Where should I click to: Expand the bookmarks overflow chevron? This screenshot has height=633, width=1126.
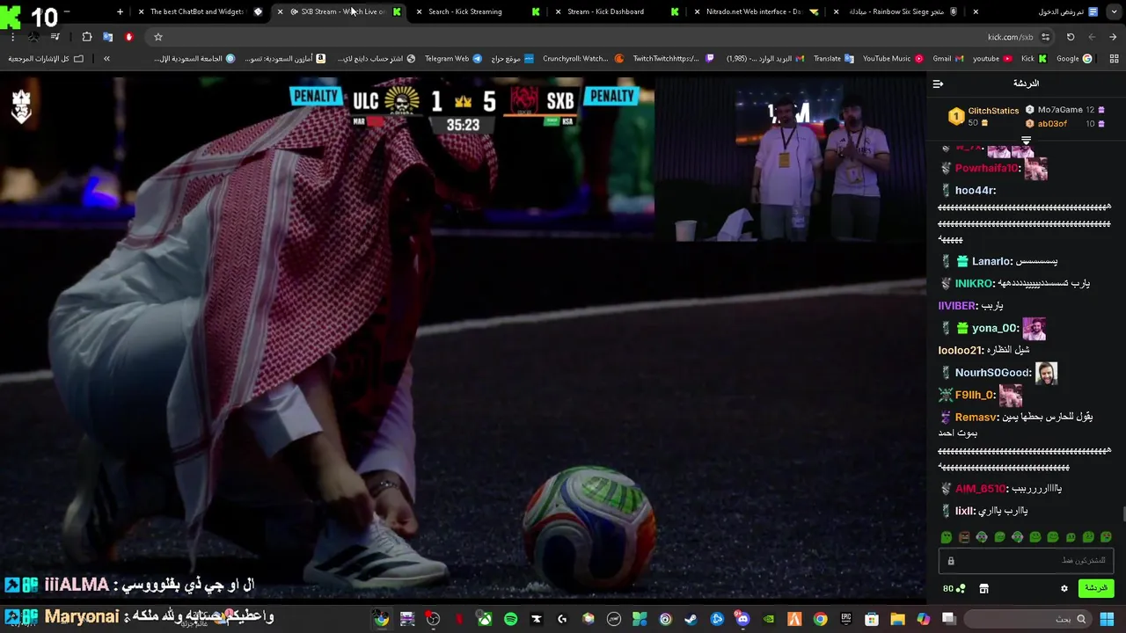[x=106, y=59]
